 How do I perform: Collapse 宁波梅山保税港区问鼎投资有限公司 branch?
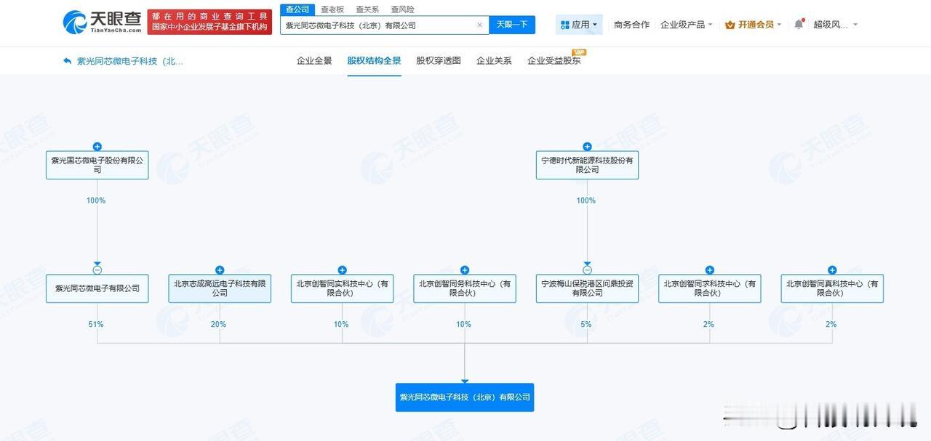(x=587, y=270)
